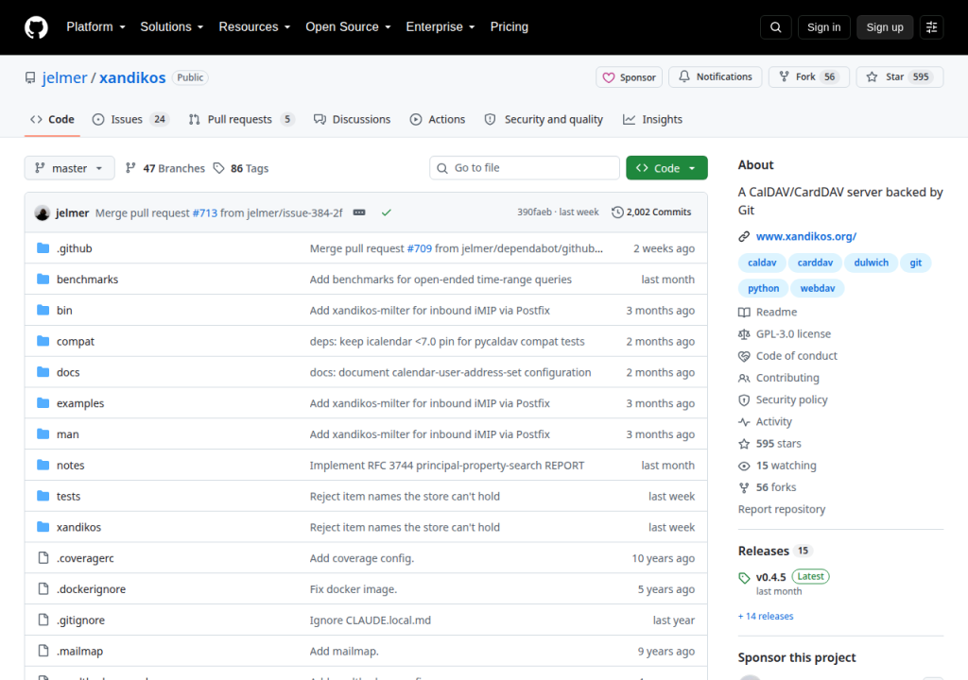Click the link icon beside www.xandikos.org
This screenshot has height=680, width=968.
coord(744,236)
